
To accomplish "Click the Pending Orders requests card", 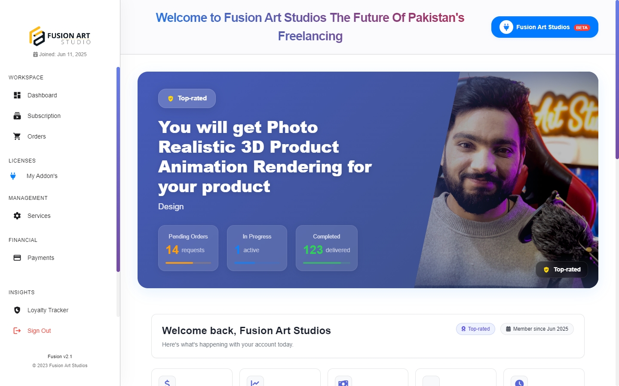I will (x=188, y=248).
